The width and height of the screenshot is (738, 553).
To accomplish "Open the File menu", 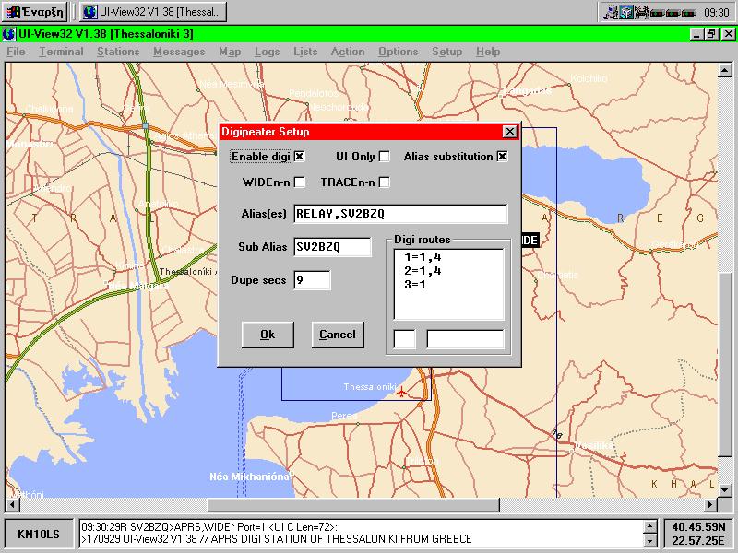I will point(16,52).
